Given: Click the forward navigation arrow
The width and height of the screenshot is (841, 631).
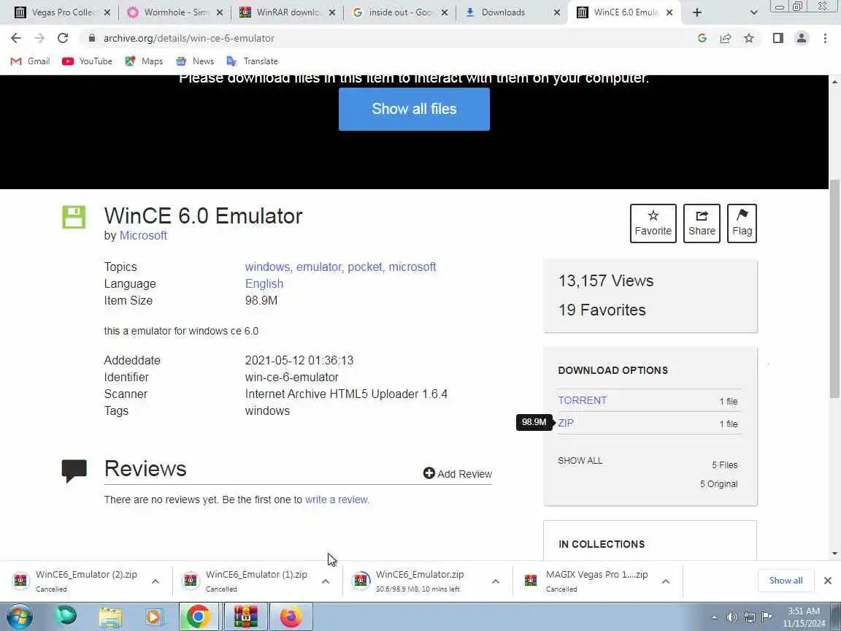Looking at the screenshot, I should 39,38.
